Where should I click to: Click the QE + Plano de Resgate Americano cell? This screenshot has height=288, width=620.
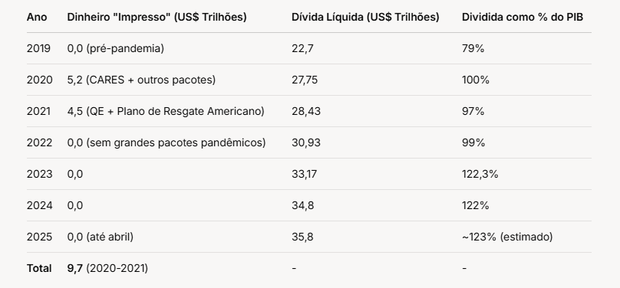tap(166, 111)
